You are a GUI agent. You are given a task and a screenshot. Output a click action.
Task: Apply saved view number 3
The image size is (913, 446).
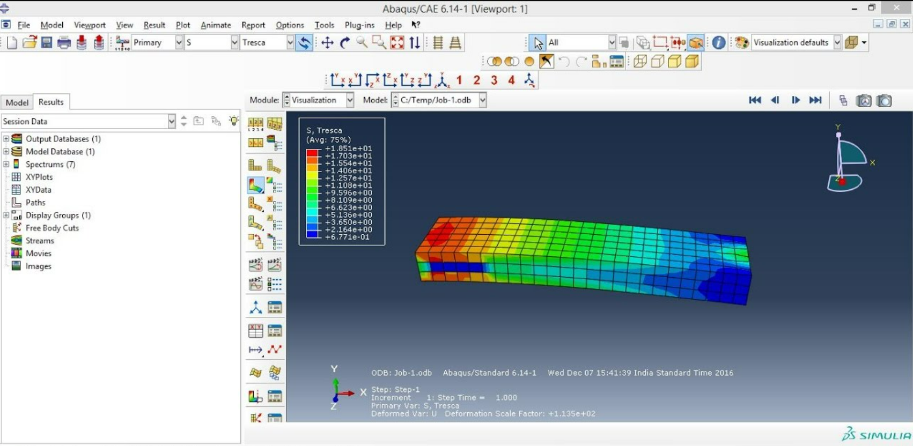pyautogui.click(x=494, y=80)
